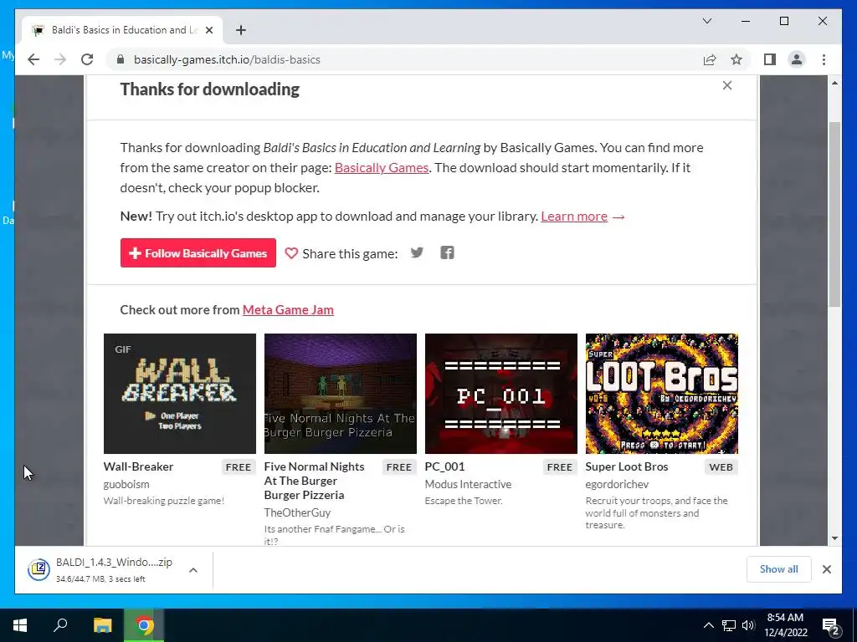Open the Meta Game Jam link
This screenshot has width=857, height=642.
[x=288, y=309]
